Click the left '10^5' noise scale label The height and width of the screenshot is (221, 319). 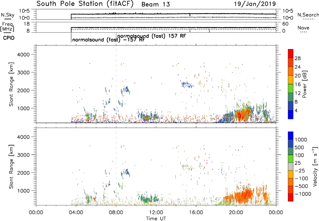(x=24, y=12)
